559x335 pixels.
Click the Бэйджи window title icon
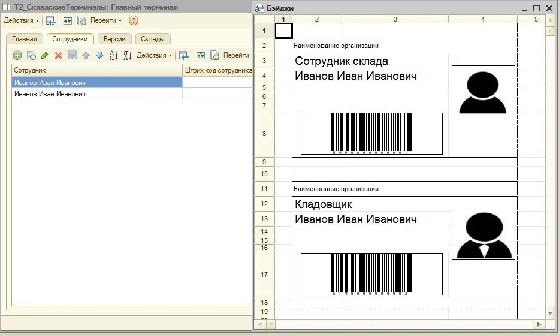click(x=259, y=8)
